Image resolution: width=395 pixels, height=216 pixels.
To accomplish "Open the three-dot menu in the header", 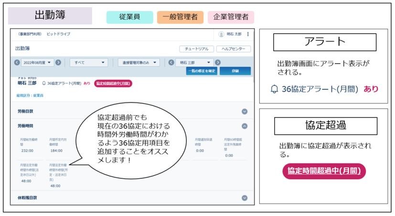I will coord(248,34).
